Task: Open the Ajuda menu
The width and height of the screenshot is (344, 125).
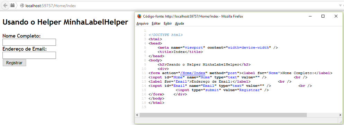Action: click(180, 23)
